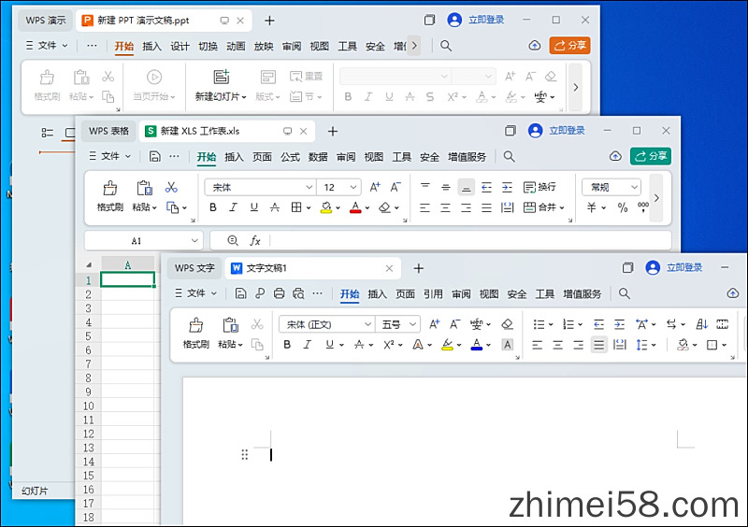This screenshot has height=527, width=748.
Task: Click the Format Painter icon in WPS Writer
Action: point(195,326)
